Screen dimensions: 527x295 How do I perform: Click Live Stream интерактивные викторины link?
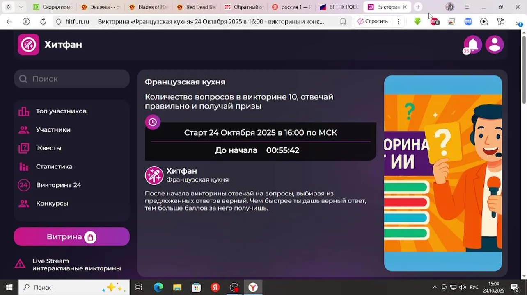[77, 265]
